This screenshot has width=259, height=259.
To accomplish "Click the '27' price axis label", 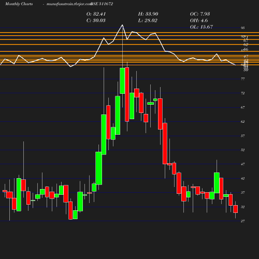I will pyautogui.click(x=243, y=221).
